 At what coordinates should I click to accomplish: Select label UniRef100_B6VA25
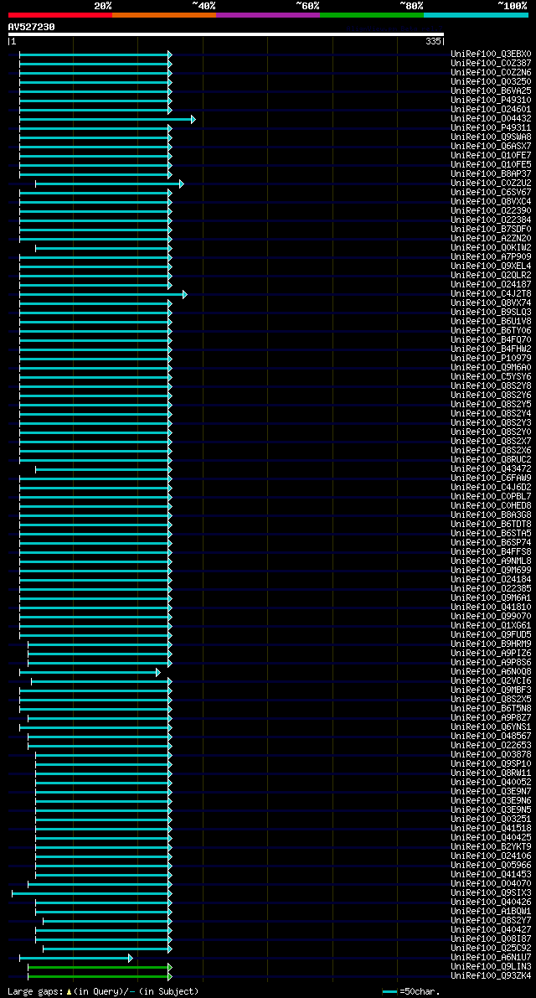pyautogui.click(x=491, y=91)
